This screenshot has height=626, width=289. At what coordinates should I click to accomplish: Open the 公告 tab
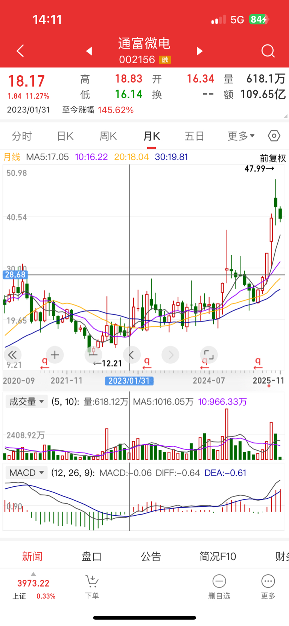151,556
